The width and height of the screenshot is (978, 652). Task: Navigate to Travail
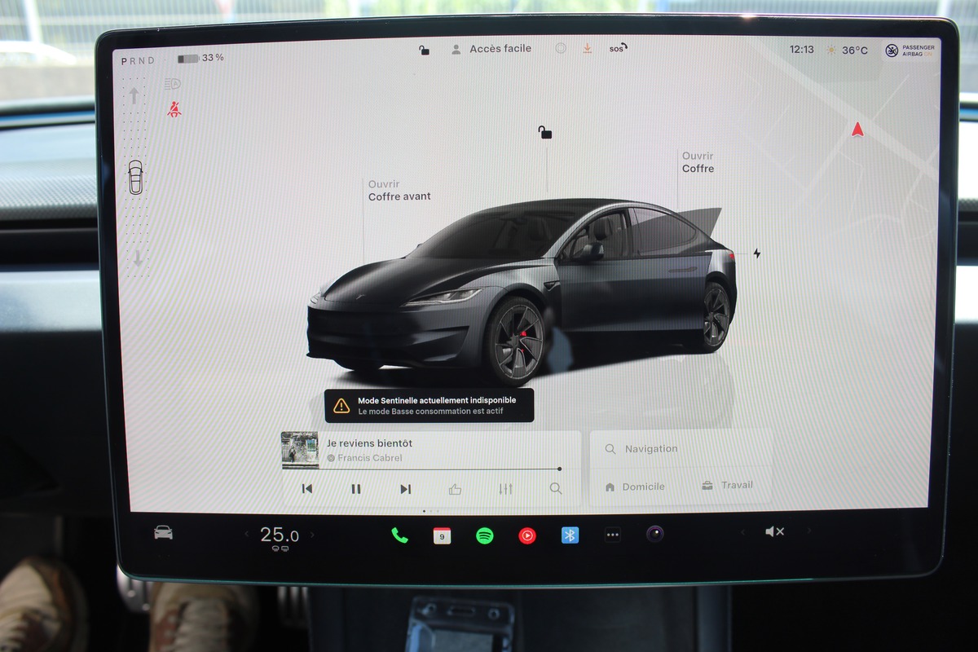click(x=727, y=485)
